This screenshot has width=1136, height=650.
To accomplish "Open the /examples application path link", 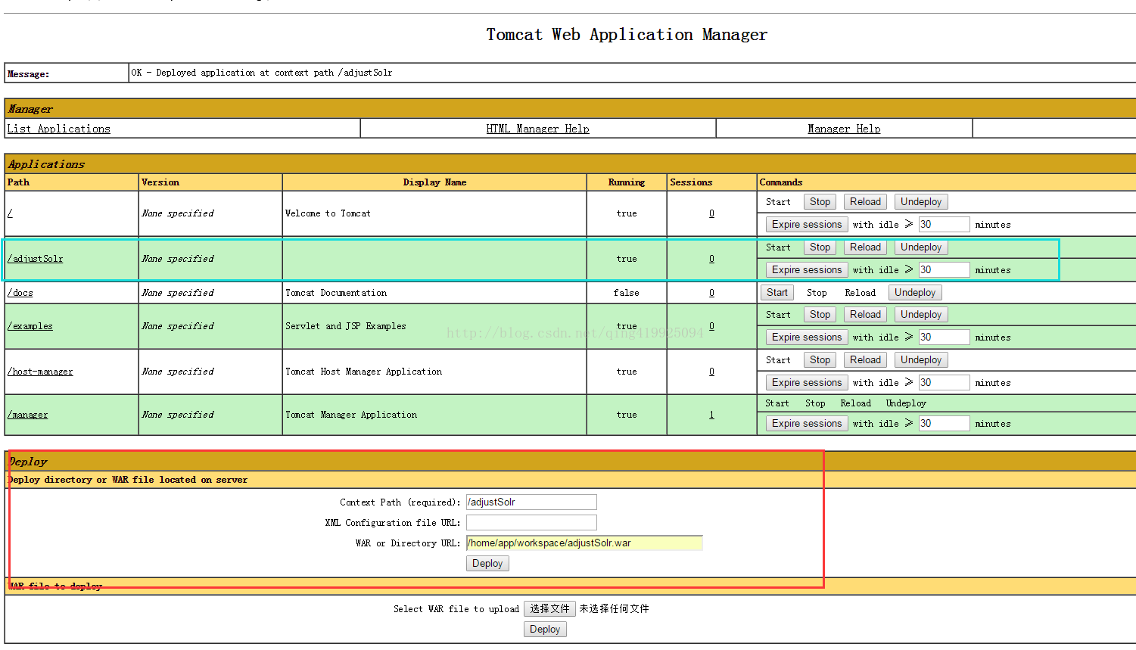I will pos(30,326).
